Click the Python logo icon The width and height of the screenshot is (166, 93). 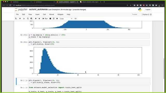140,10
